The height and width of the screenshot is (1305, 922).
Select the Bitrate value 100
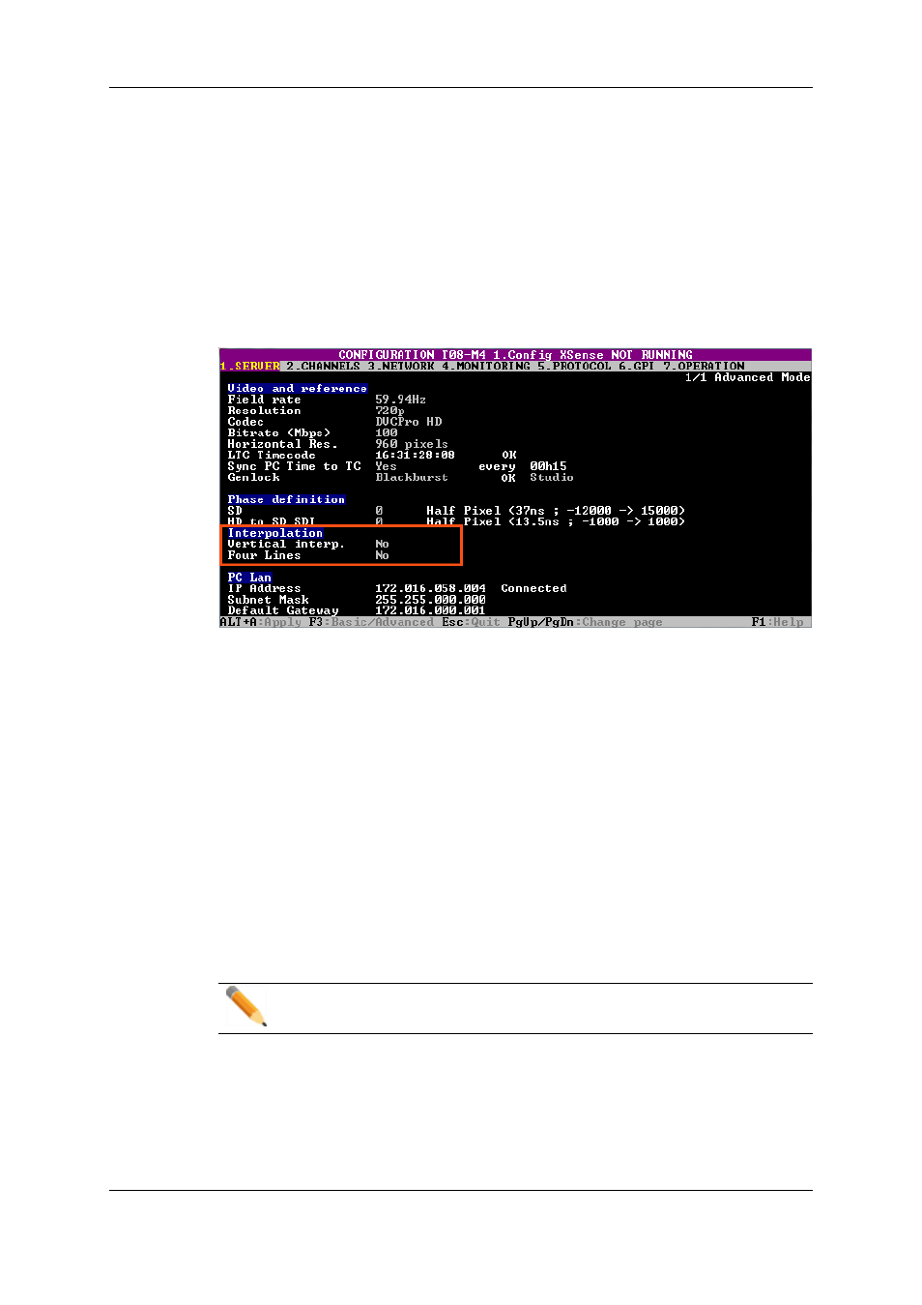pos(386,433)
